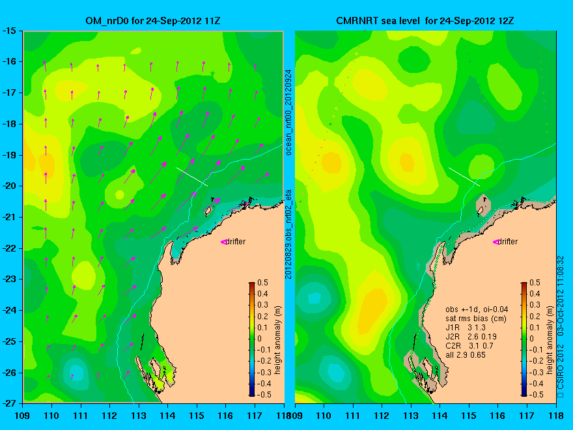Click the white transect line in right map

464,177
